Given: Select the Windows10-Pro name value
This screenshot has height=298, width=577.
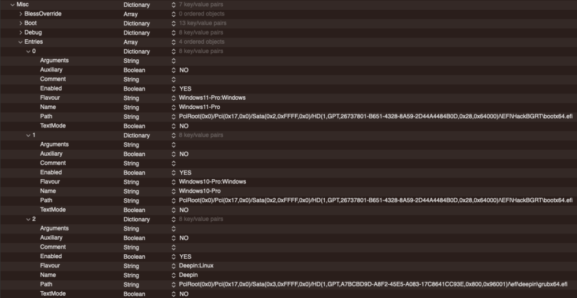Looking at the screenshot, I should [x=200, y=191].
